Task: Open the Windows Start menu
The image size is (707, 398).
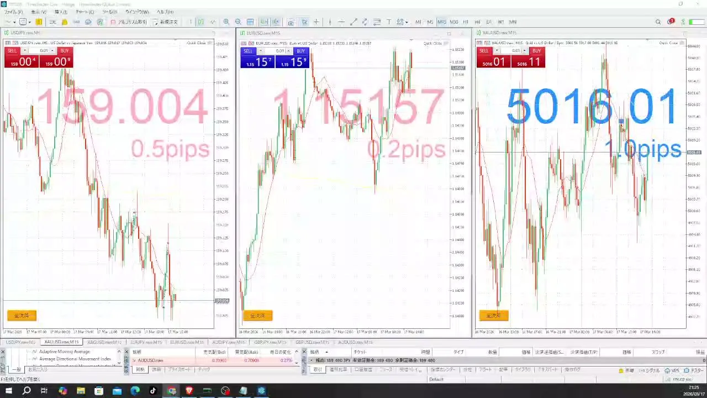Action: (8, 391)
